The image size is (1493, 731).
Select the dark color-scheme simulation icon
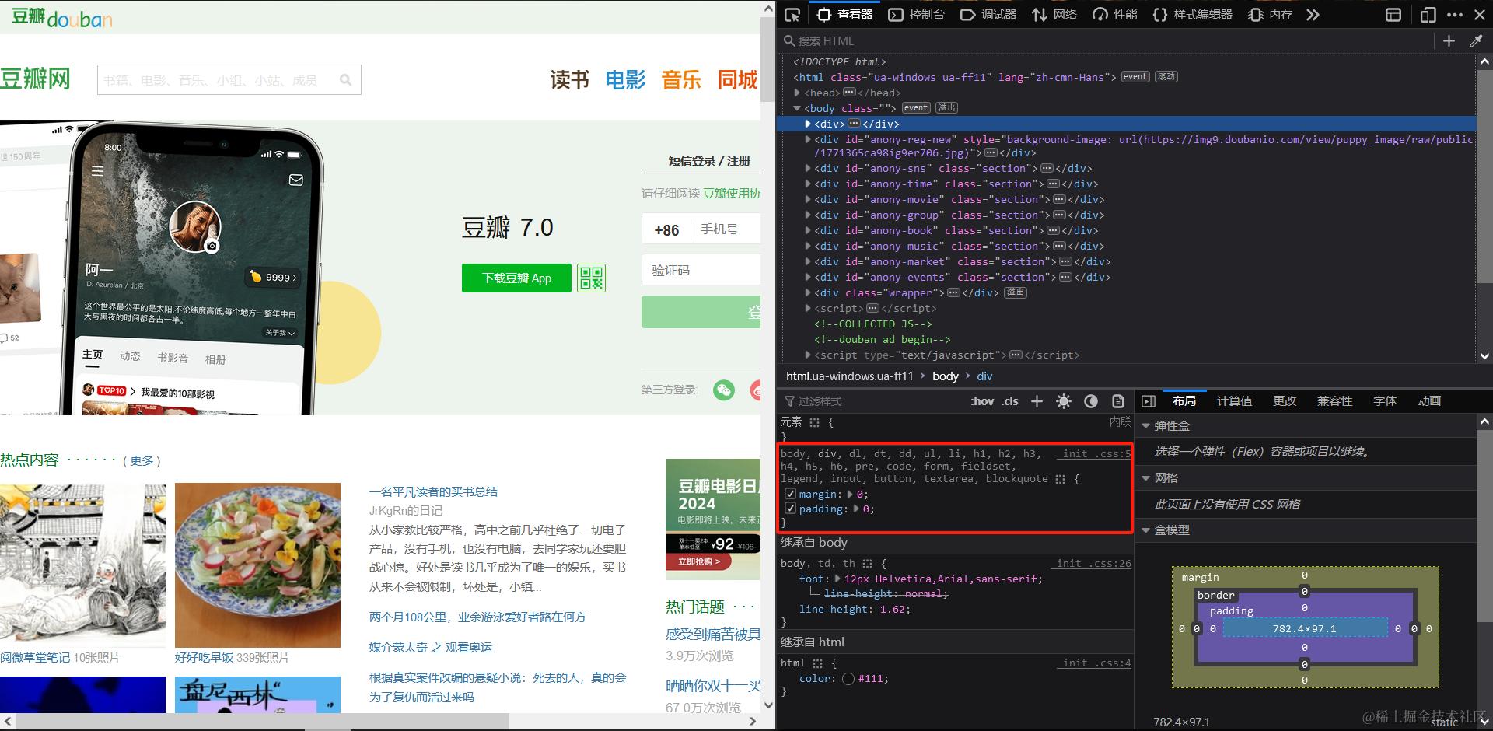point(1090,401)
